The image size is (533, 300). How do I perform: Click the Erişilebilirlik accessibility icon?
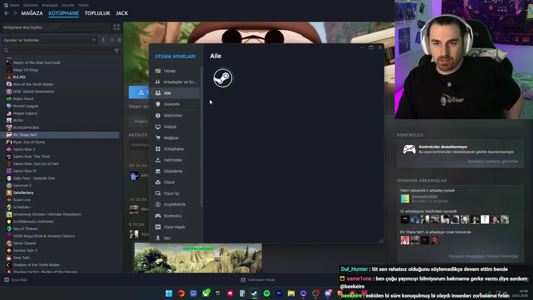pos(158,205)
